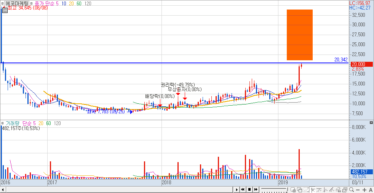This screenshot has height=193, width=374.
Task: Click the 배당락(0.00%) event label
Action: click(x=160, y=97)
